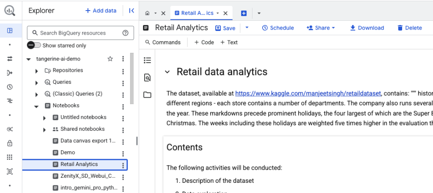This screenshot has height=193, width=433.
Task: Delete the notebook
Action: [409, 28]
